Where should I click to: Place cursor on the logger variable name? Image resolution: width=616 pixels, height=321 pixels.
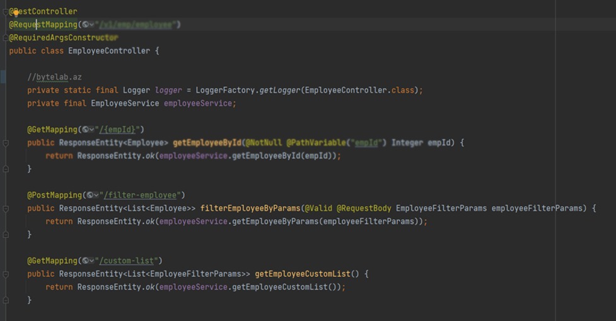click(168, 90)
